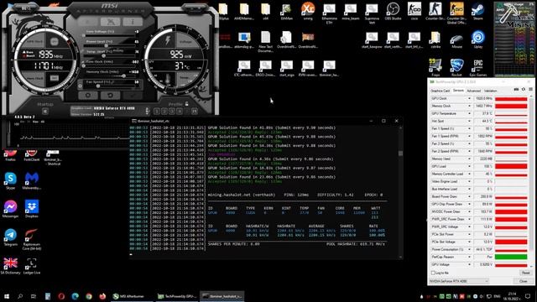Open the Messenger desktop shortcut
The image size is (537, 302).
point(10,209)
